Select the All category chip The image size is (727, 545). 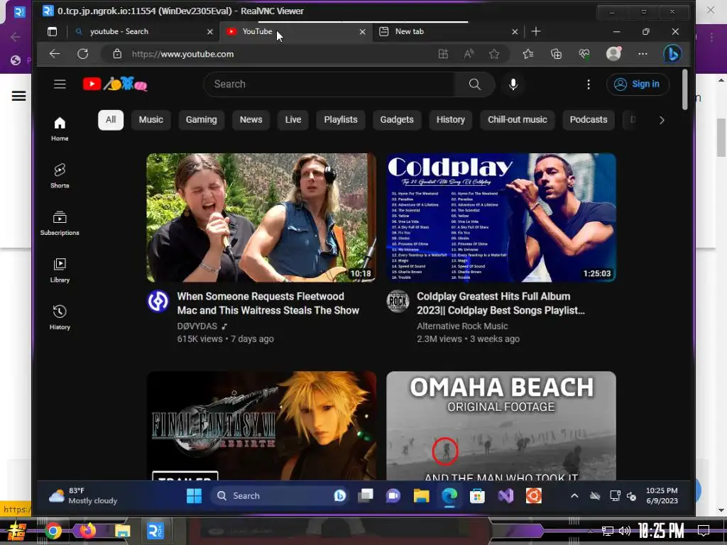point(111,120)
